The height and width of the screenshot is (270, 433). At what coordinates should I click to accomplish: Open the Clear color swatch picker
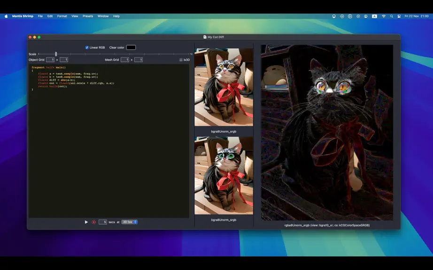tap(131, 47)
